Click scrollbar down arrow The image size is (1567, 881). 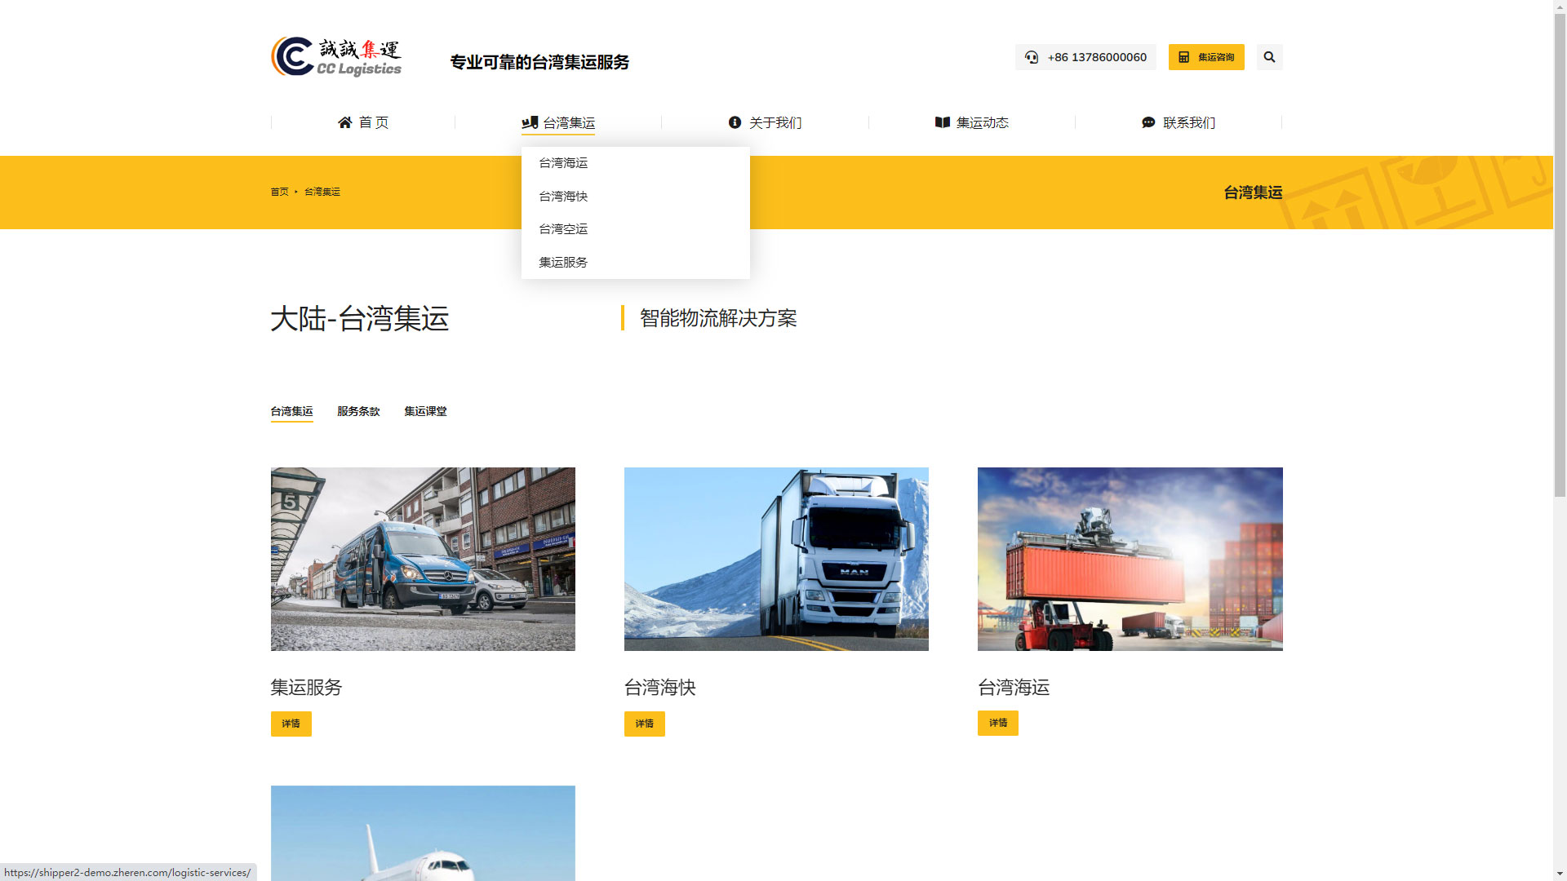1560,874
